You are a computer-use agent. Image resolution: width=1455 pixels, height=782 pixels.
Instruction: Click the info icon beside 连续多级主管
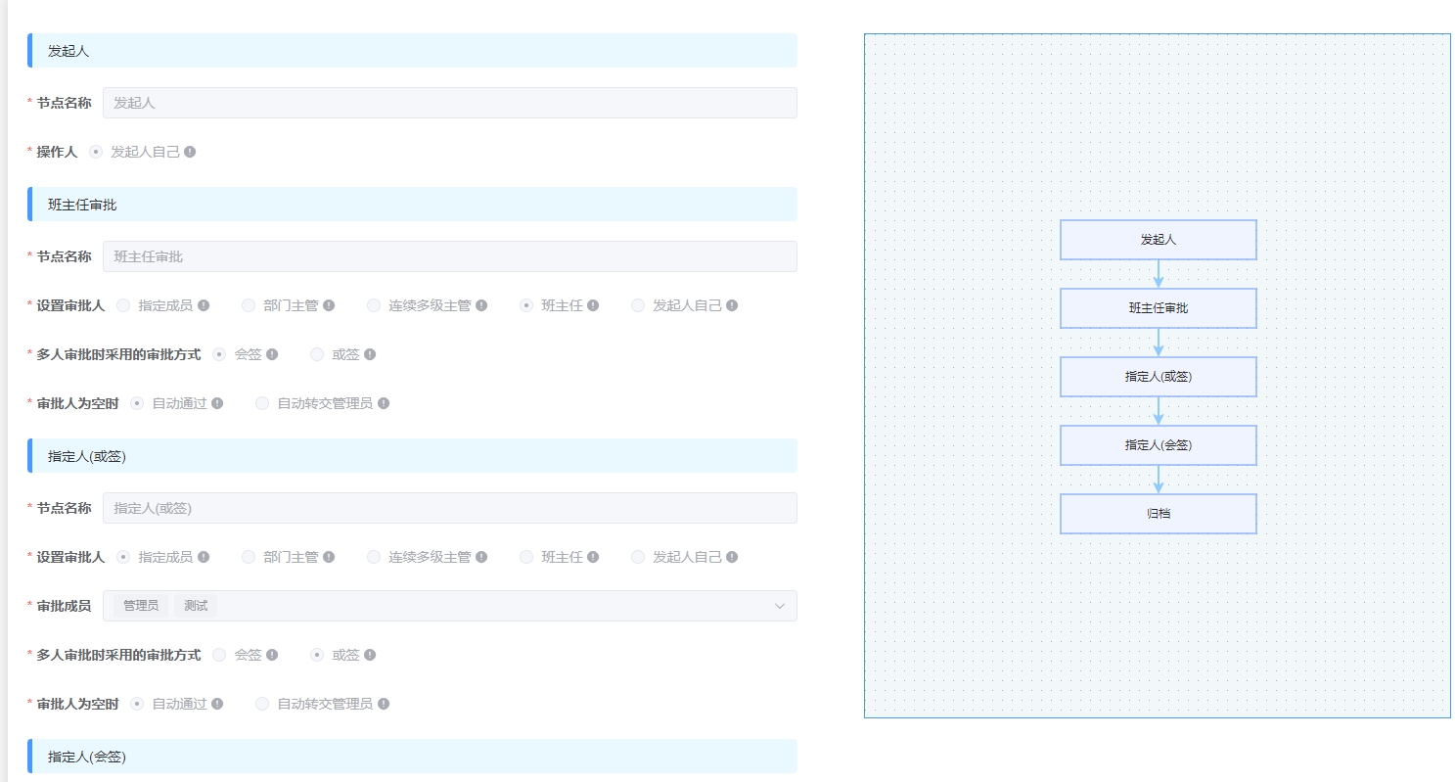[480, 304]
